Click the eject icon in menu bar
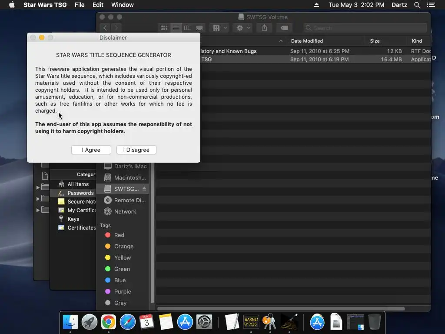 pyautogui.click(x=316, y=5)
